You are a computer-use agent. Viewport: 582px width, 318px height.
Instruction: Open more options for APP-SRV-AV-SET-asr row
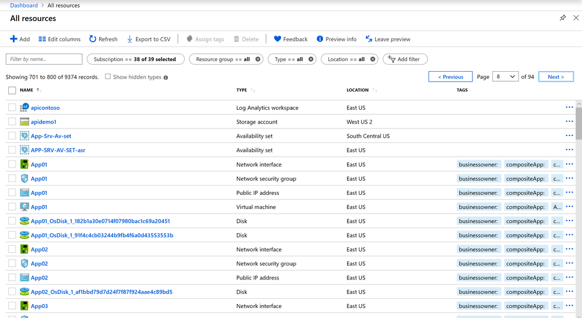pyautogui.click(x=569, y=150)
